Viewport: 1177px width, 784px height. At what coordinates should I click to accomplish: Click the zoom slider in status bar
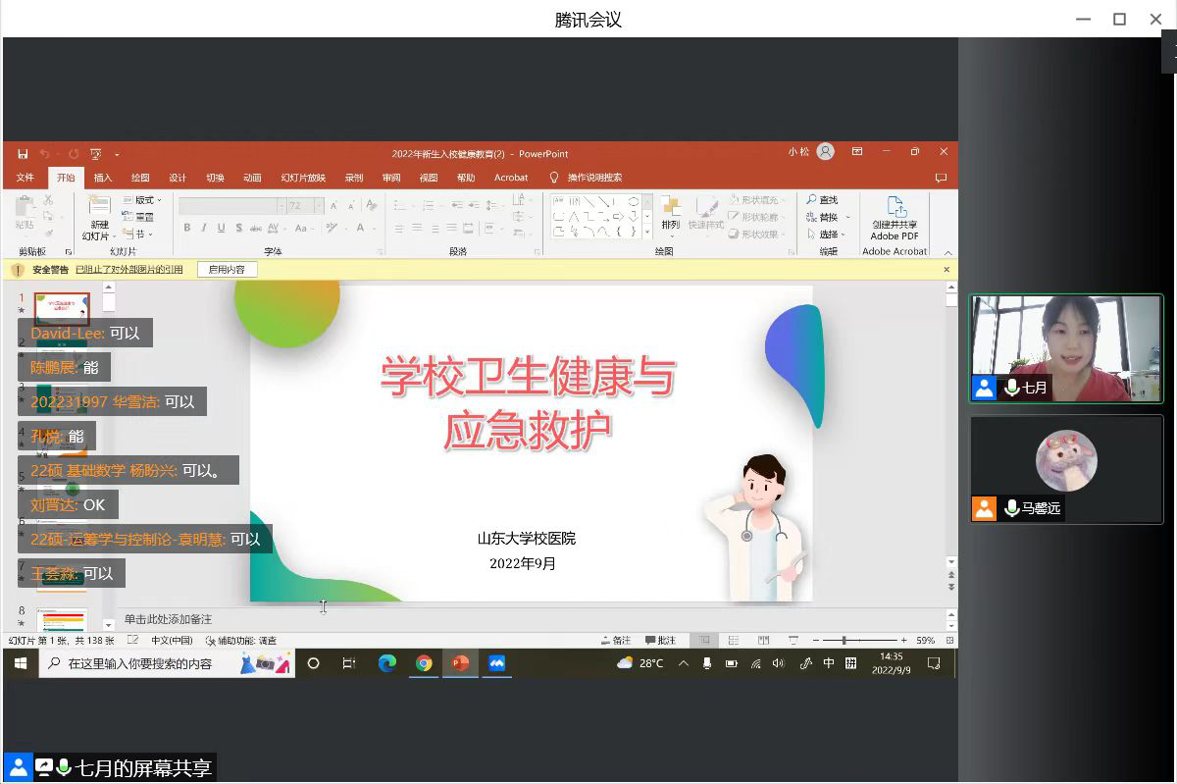pyautogui.click(x=844, y=641)
